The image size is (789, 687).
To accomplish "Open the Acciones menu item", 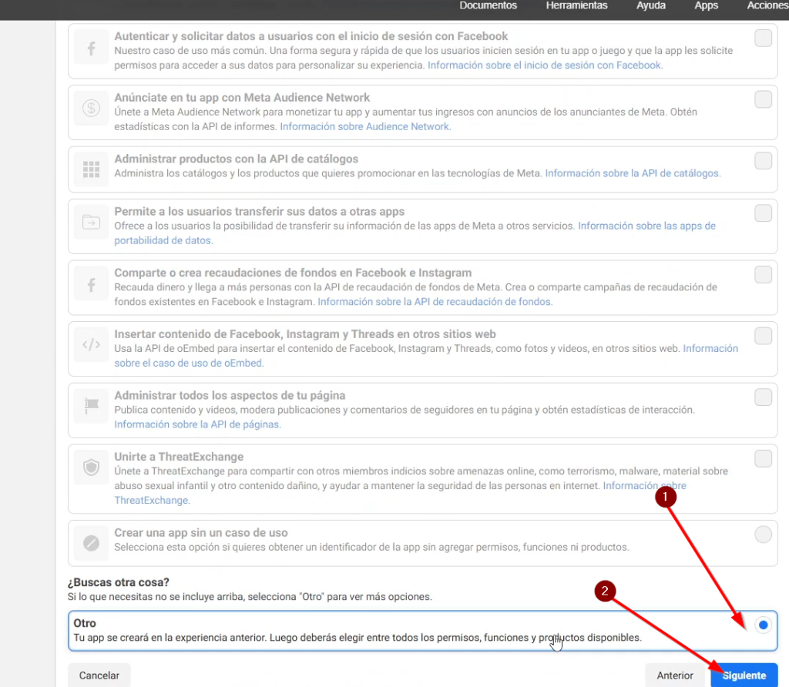I will pyautogui.click(x=767, y=5).
